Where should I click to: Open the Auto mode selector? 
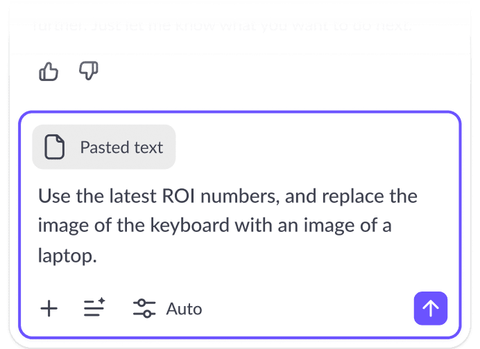click(167, 308)
